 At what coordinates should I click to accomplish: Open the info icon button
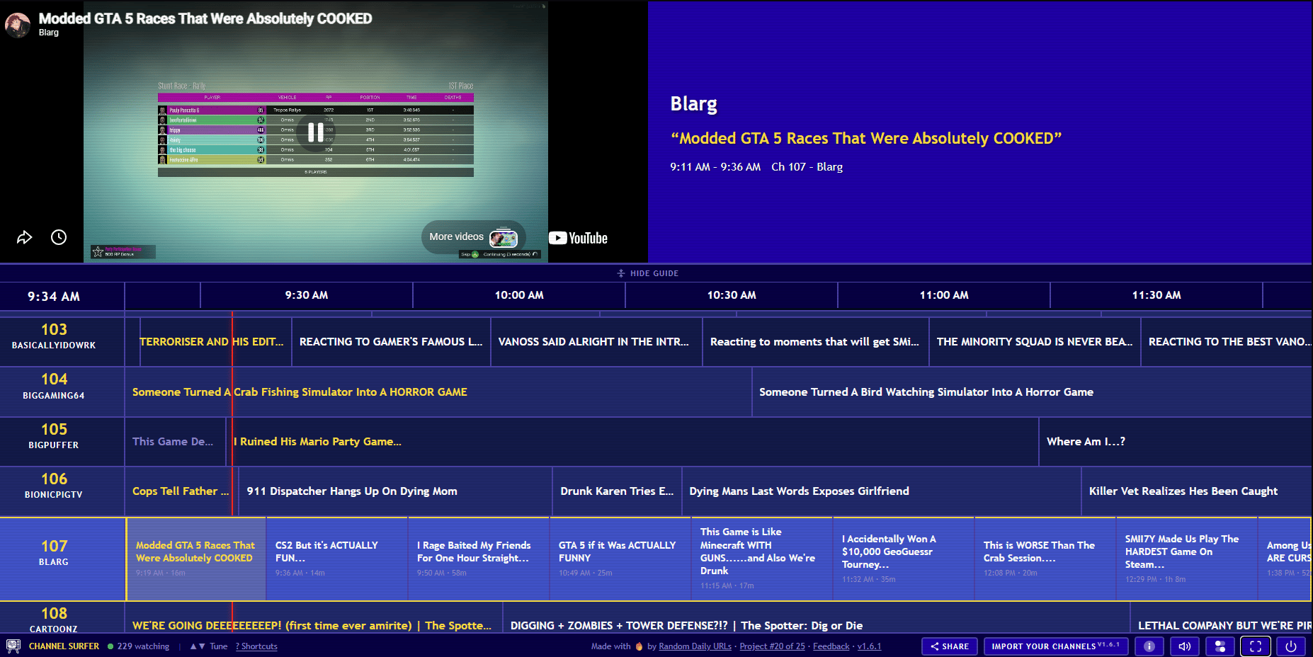tap(1149, 646)
